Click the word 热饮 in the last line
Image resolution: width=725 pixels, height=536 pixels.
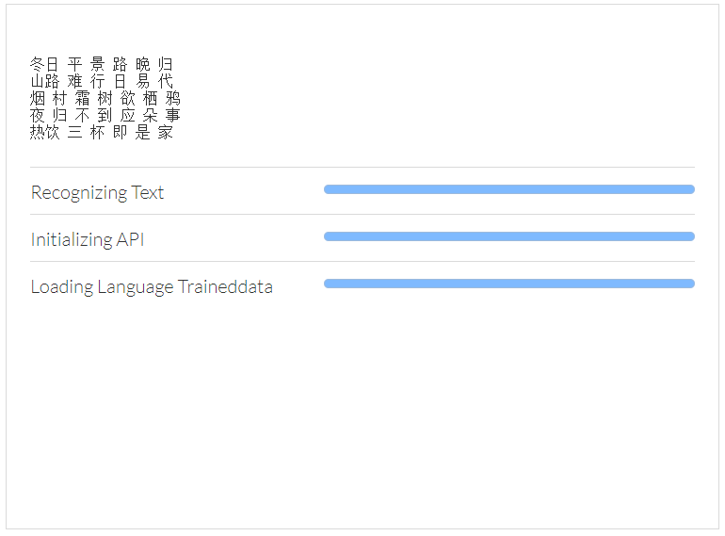tap(44, 132)
